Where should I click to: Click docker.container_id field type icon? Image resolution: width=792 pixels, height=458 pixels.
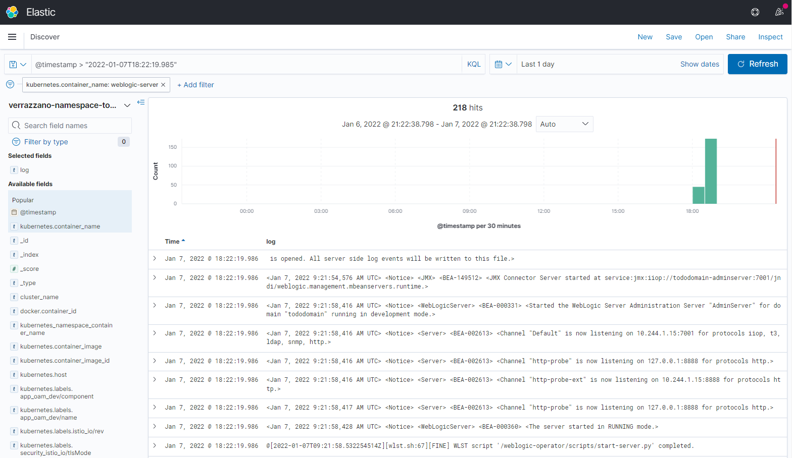[14, 311]
